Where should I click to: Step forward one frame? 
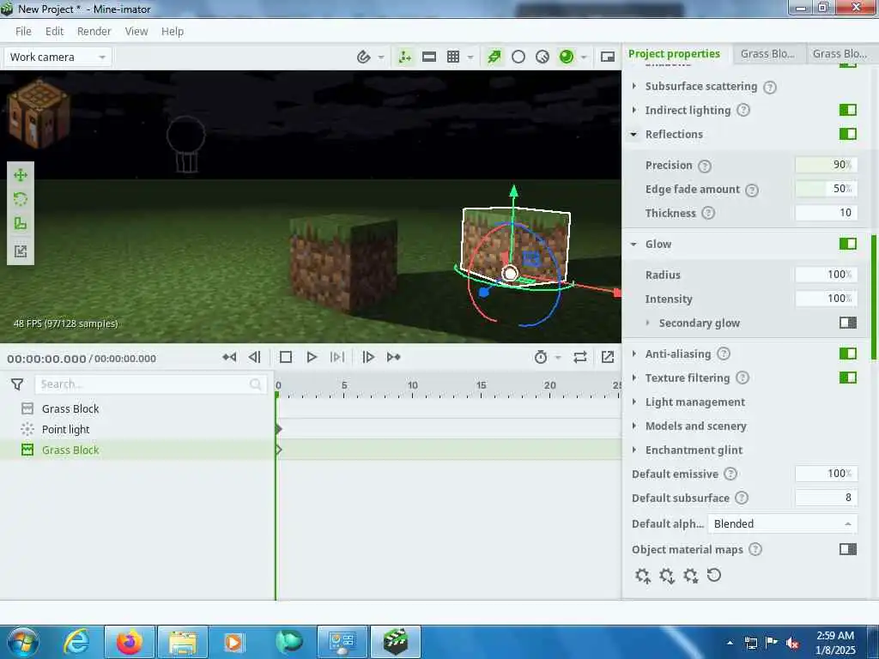point(368,357)
